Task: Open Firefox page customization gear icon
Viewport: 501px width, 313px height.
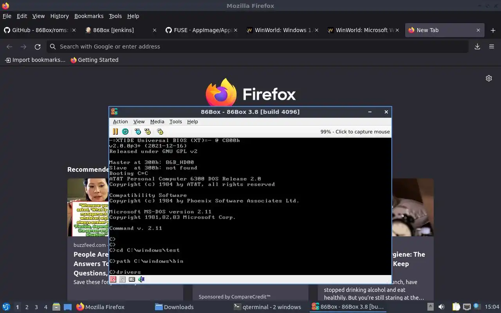Action: click(489, 78)
